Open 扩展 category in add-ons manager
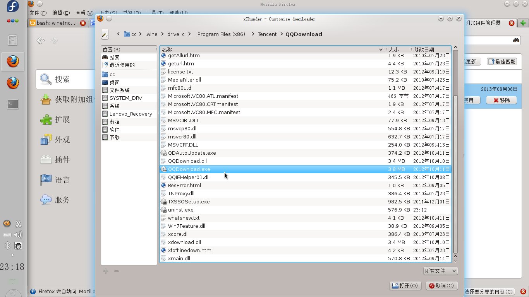This screenshot has width=529, height=297. (x=66, y=119)
